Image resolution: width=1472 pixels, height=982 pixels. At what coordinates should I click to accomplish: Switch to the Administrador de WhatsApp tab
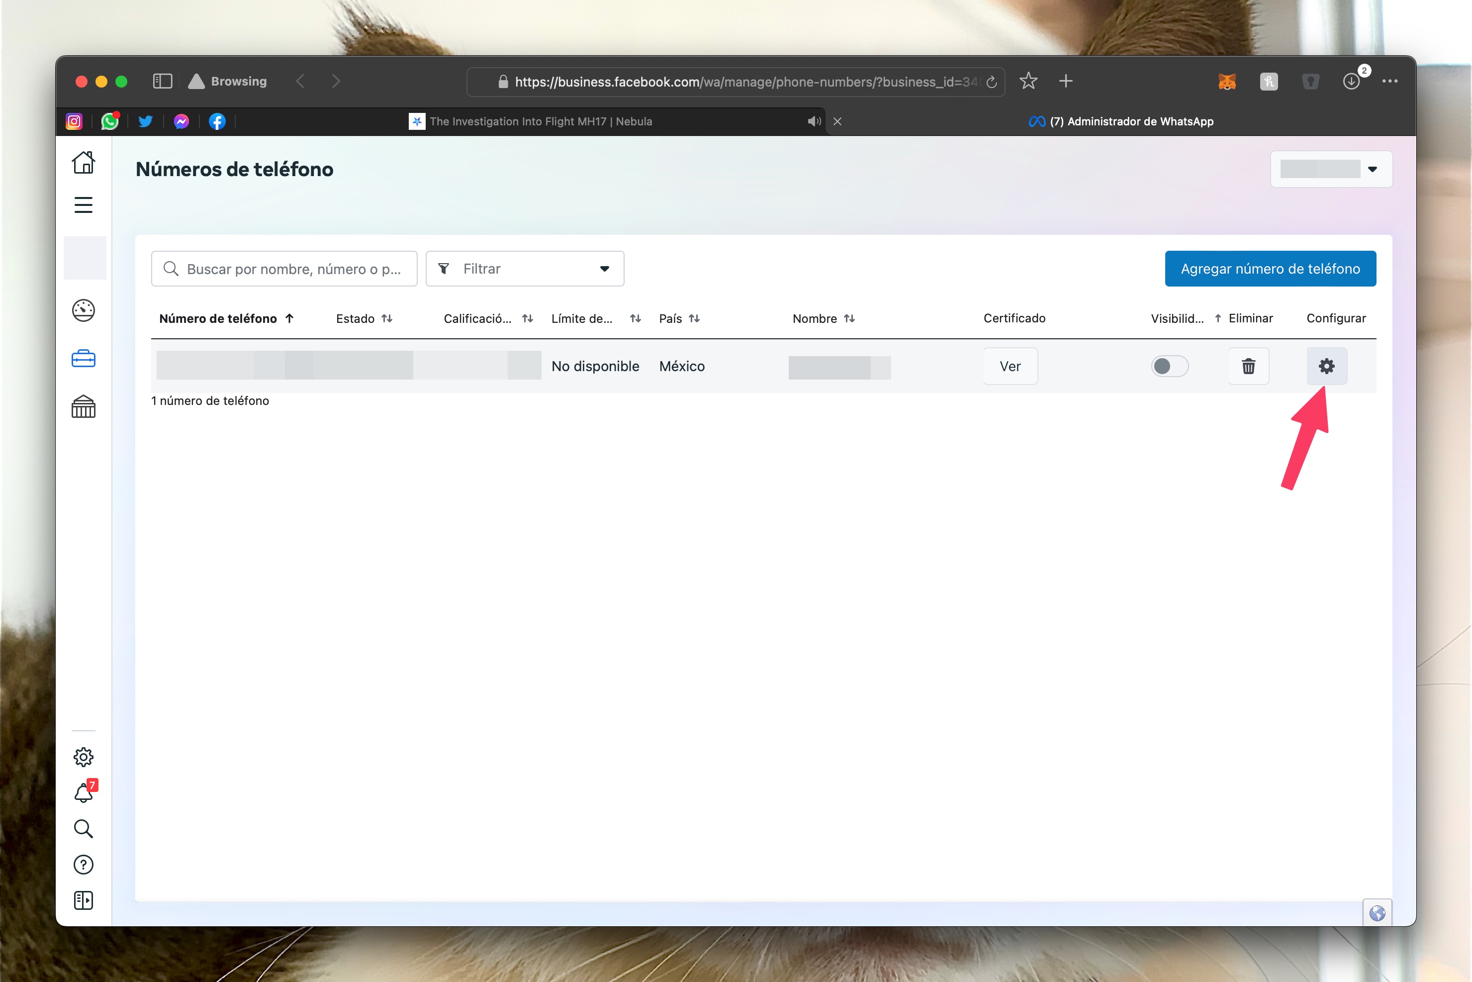(1121, 121)
